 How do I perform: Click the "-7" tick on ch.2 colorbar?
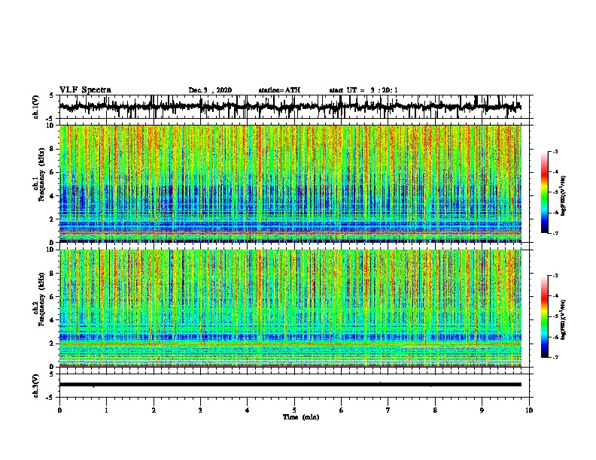(555, 358)
